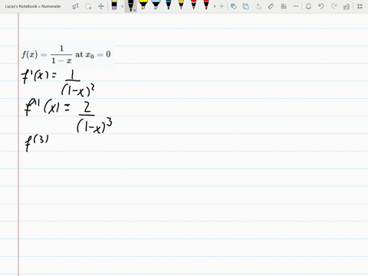368x276 pixels.
Task: Share the notebook page
Action: 347,6
